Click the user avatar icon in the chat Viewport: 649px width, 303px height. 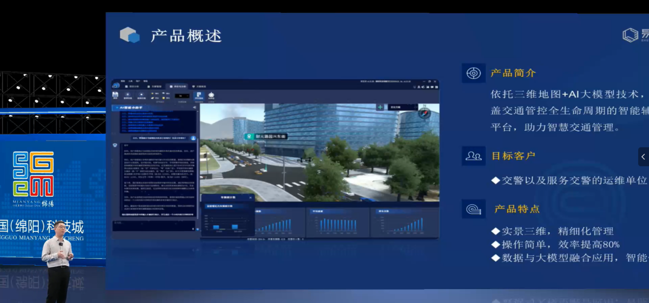193,138
